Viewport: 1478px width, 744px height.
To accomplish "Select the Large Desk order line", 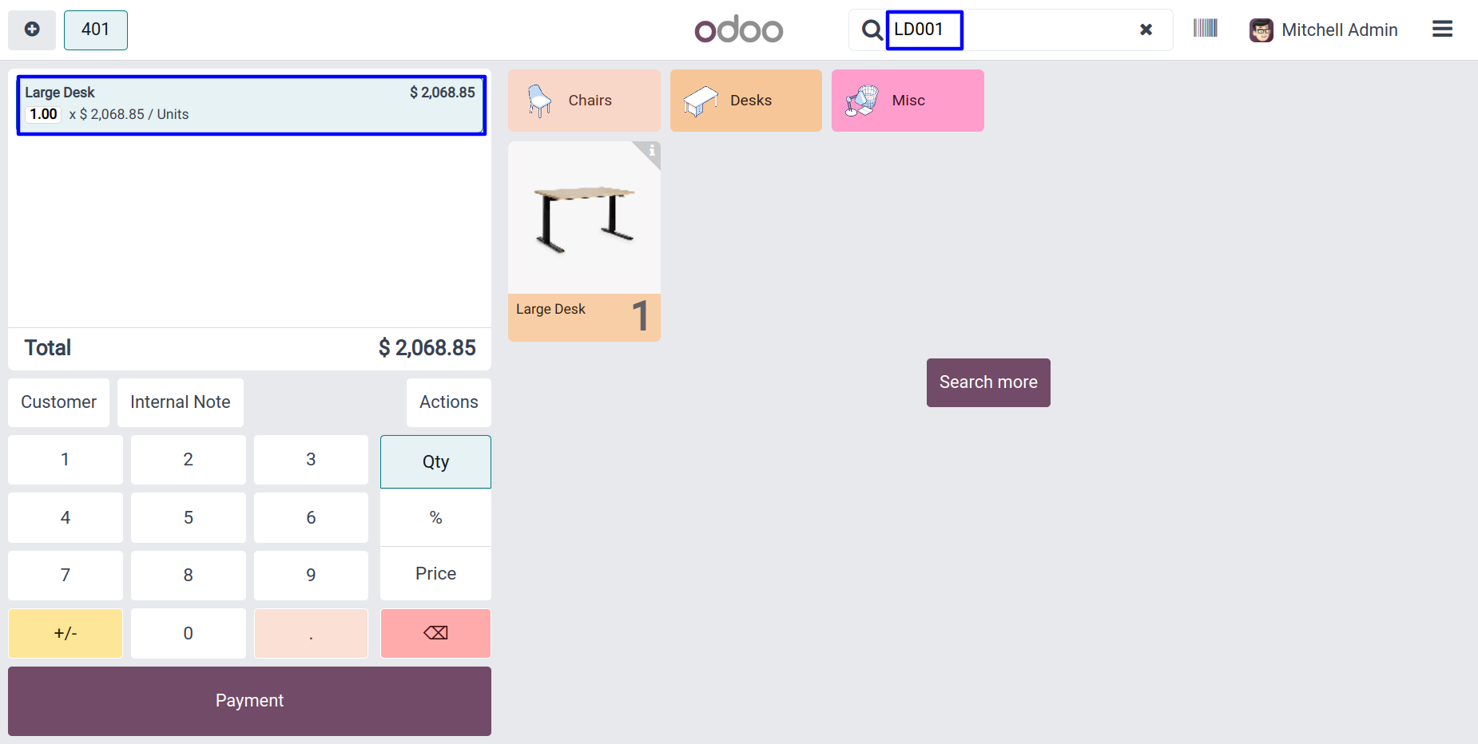I will (x=251, y=105).
